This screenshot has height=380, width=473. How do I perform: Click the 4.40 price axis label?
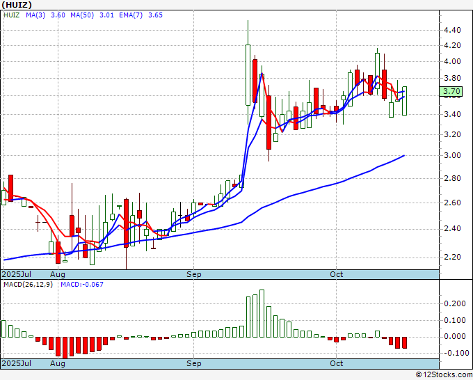pyautogui.click(x=452, y=30)
